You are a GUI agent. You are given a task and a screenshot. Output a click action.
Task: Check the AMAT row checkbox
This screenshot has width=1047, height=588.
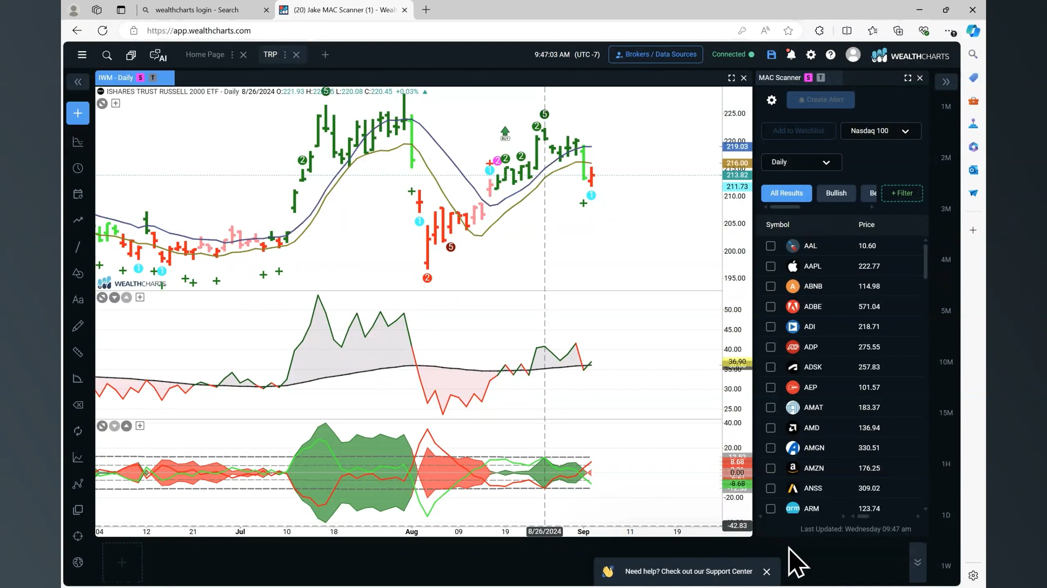771,407
